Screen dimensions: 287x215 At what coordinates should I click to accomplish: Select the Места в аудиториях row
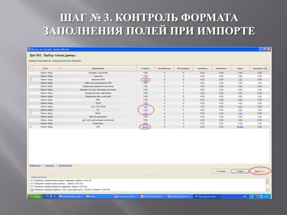click(x=98, y=117)
